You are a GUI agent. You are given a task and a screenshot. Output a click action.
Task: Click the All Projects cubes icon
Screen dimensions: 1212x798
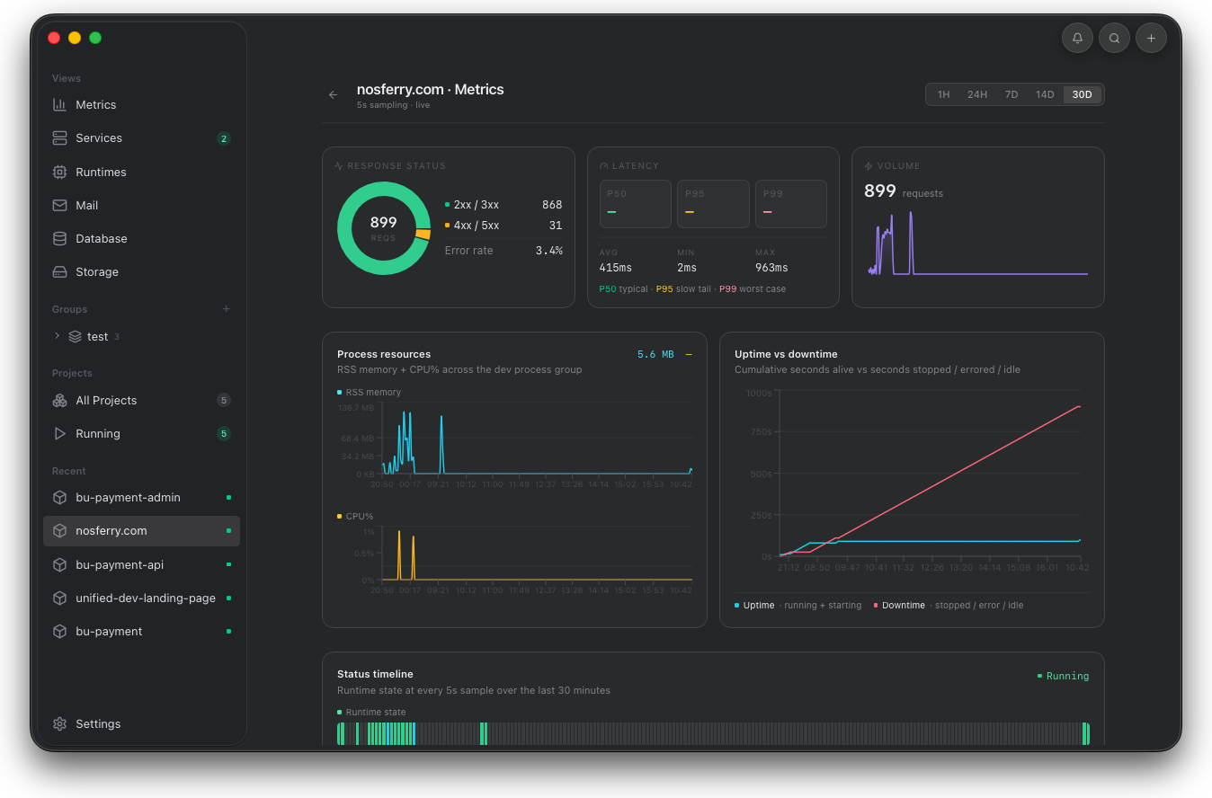point(60,400)
